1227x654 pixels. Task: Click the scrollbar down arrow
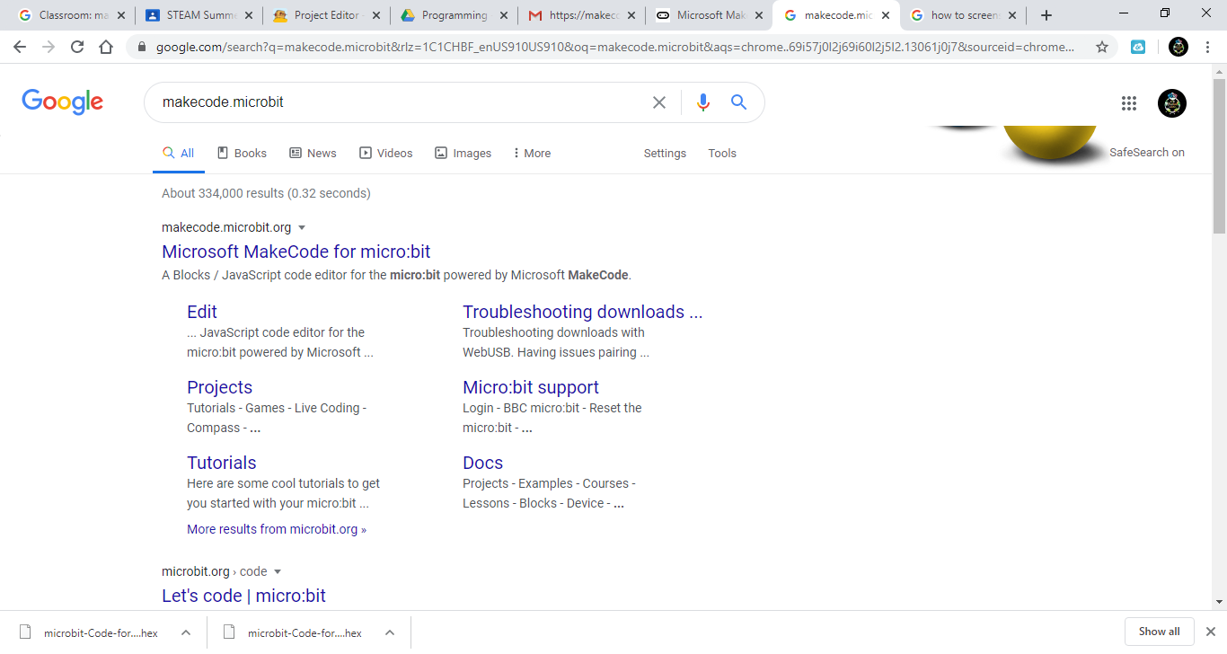pyautogui.click(x=1219, y=603)
